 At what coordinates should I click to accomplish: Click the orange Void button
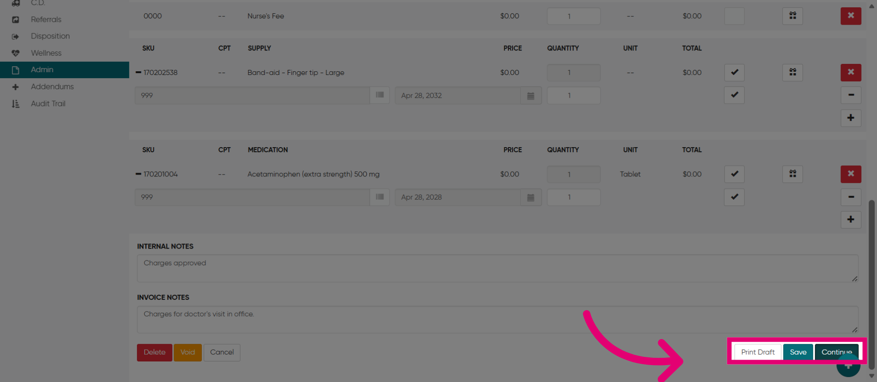(188, 352)
